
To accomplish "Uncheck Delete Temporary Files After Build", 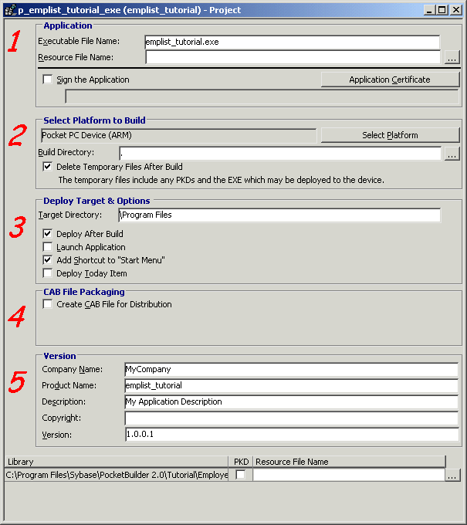I will (48, 167).
